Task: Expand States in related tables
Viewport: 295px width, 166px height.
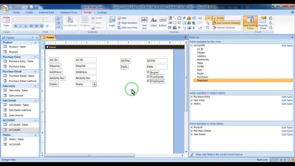Action: coord(192,104)
